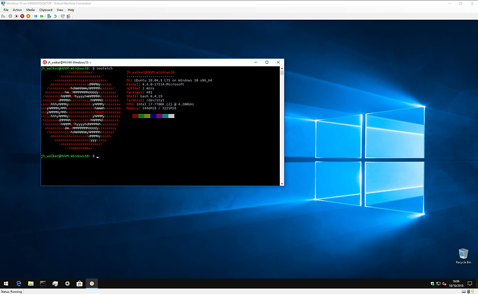Click the orange Save state toolbar icon
Image resolution: width=478 pixels, height=294 pixels.
click(28, 16)
